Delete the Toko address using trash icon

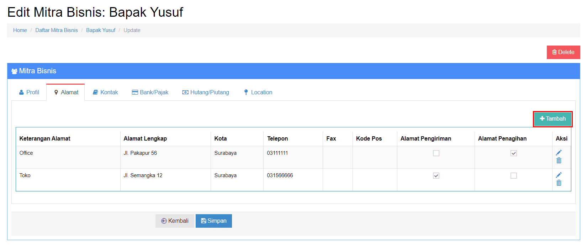coord(559,183)
